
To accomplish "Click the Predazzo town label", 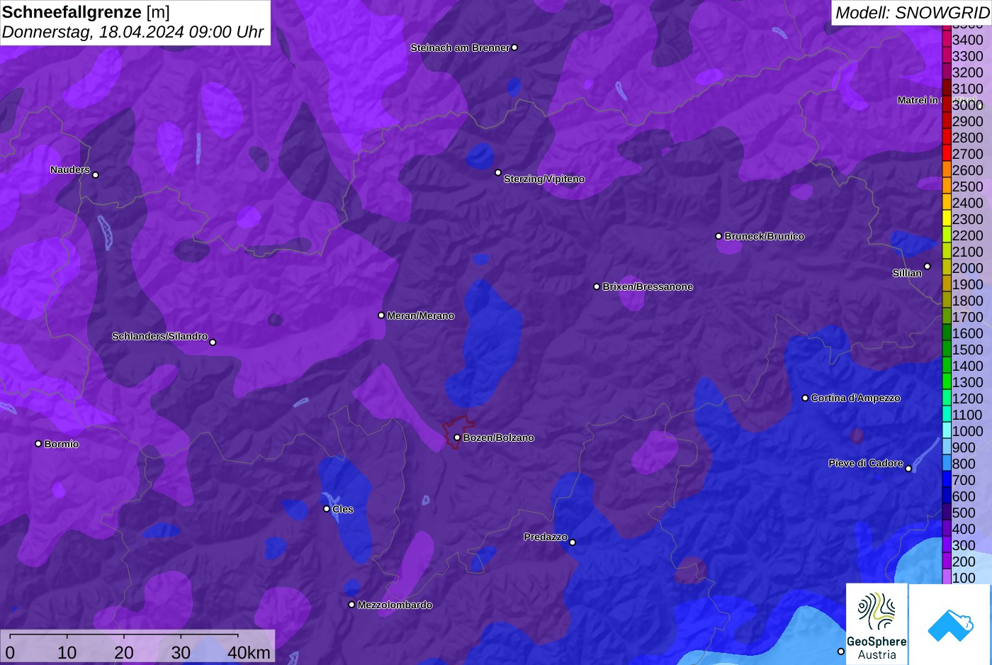I will (x=546, y=537).
